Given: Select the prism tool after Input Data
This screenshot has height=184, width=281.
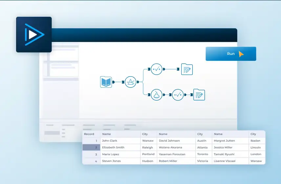Looking at the screenshot, I should (131, 82).
